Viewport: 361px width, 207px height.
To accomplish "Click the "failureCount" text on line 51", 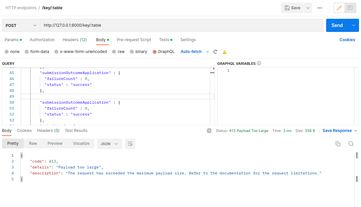I will [61, 108].
